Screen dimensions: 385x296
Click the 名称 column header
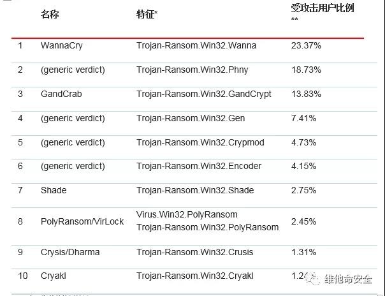click(x=49, y=13)
